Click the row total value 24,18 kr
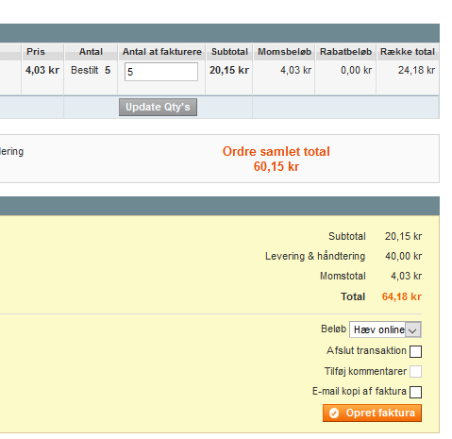The width and height of the screenshot is (452, 439). pyautogui.click(x=416, y=70)
